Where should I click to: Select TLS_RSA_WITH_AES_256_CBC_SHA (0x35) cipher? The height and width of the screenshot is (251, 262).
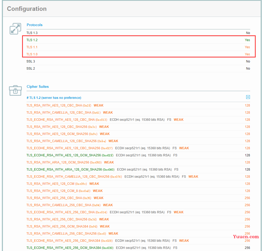tap(59, 198)
